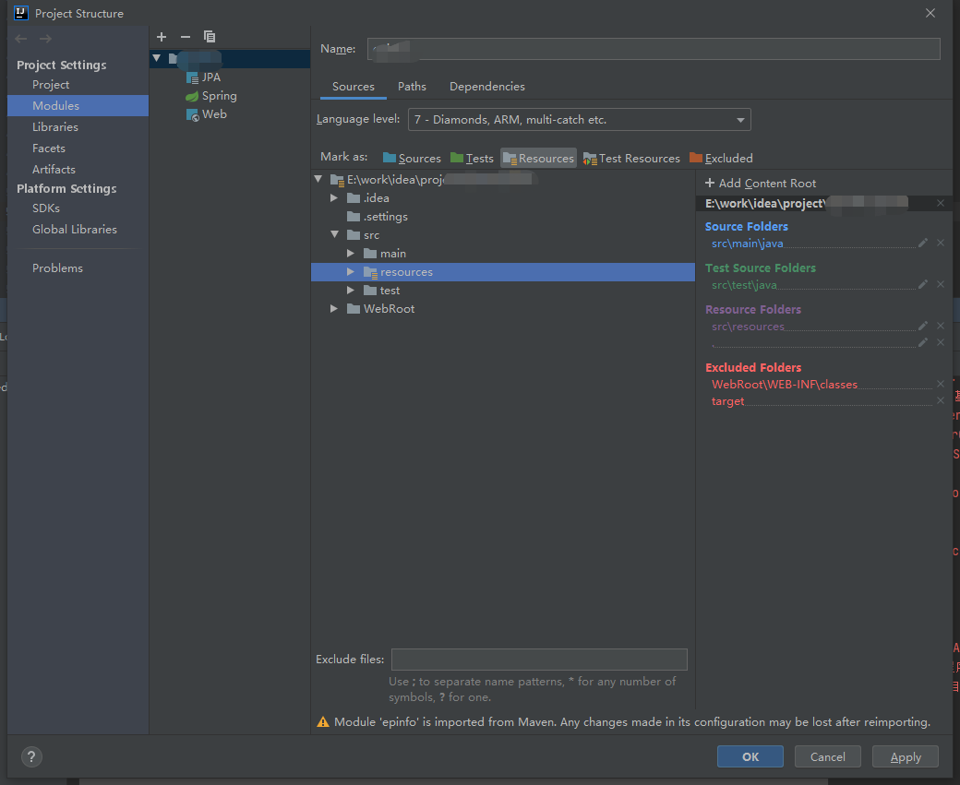Edit src\test\java folder properties
This screenshot has width=960, height=785.
tap(923, 284)
